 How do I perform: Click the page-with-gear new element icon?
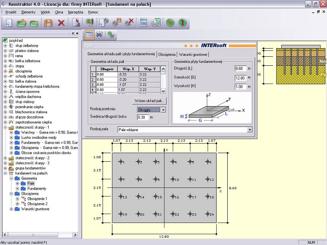[x=104, y=22]
